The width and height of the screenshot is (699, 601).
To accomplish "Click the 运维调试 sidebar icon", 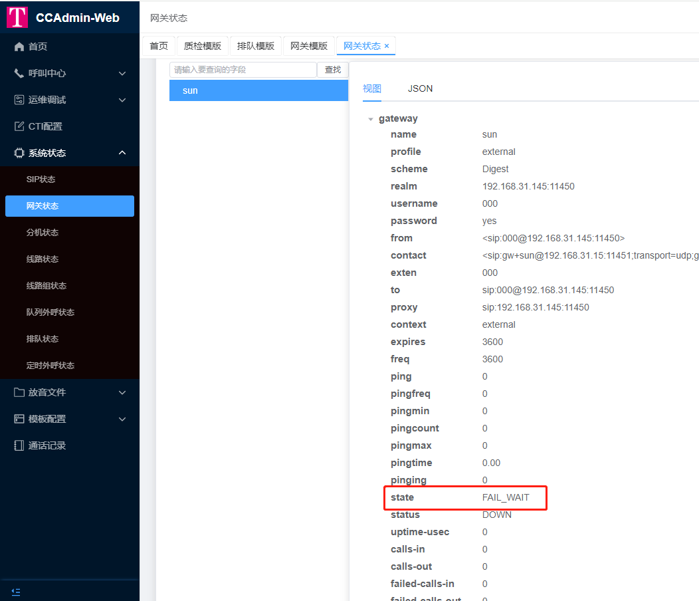I will (19, 100).
